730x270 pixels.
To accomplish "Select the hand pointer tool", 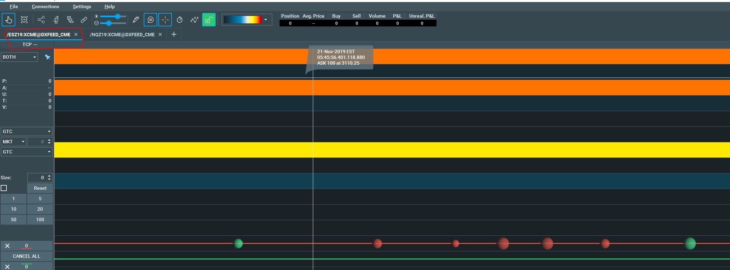I will 8,20.
